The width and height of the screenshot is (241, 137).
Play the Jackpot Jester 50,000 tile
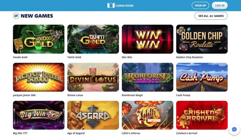(39, 77)
